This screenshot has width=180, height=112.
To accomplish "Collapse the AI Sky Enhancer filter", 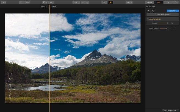I will click(x=148, y=19).
